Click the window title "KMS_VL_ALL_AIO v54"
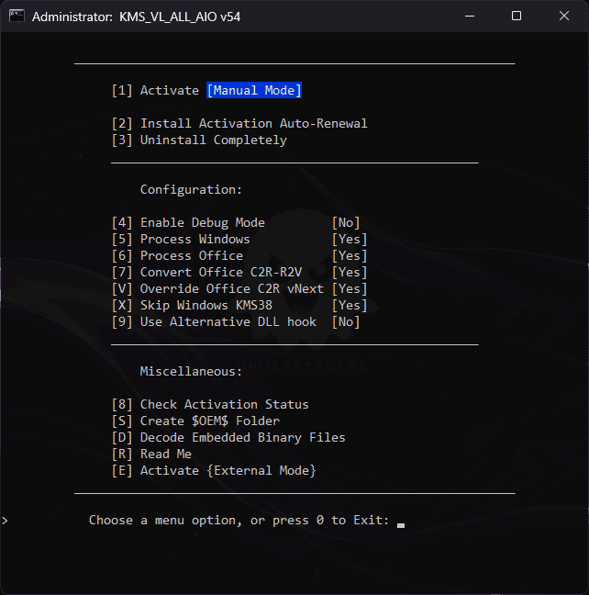The image size is (589, 595). click(x=180, y=17)
